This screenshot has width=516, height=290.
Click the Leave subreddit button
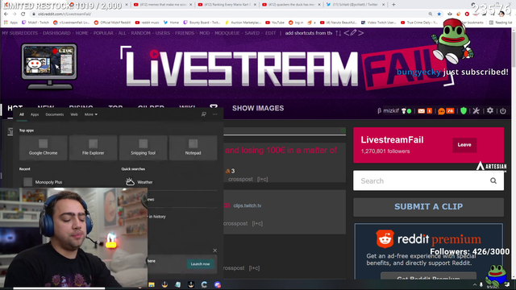pyautogui.click(x=464, y=145)
